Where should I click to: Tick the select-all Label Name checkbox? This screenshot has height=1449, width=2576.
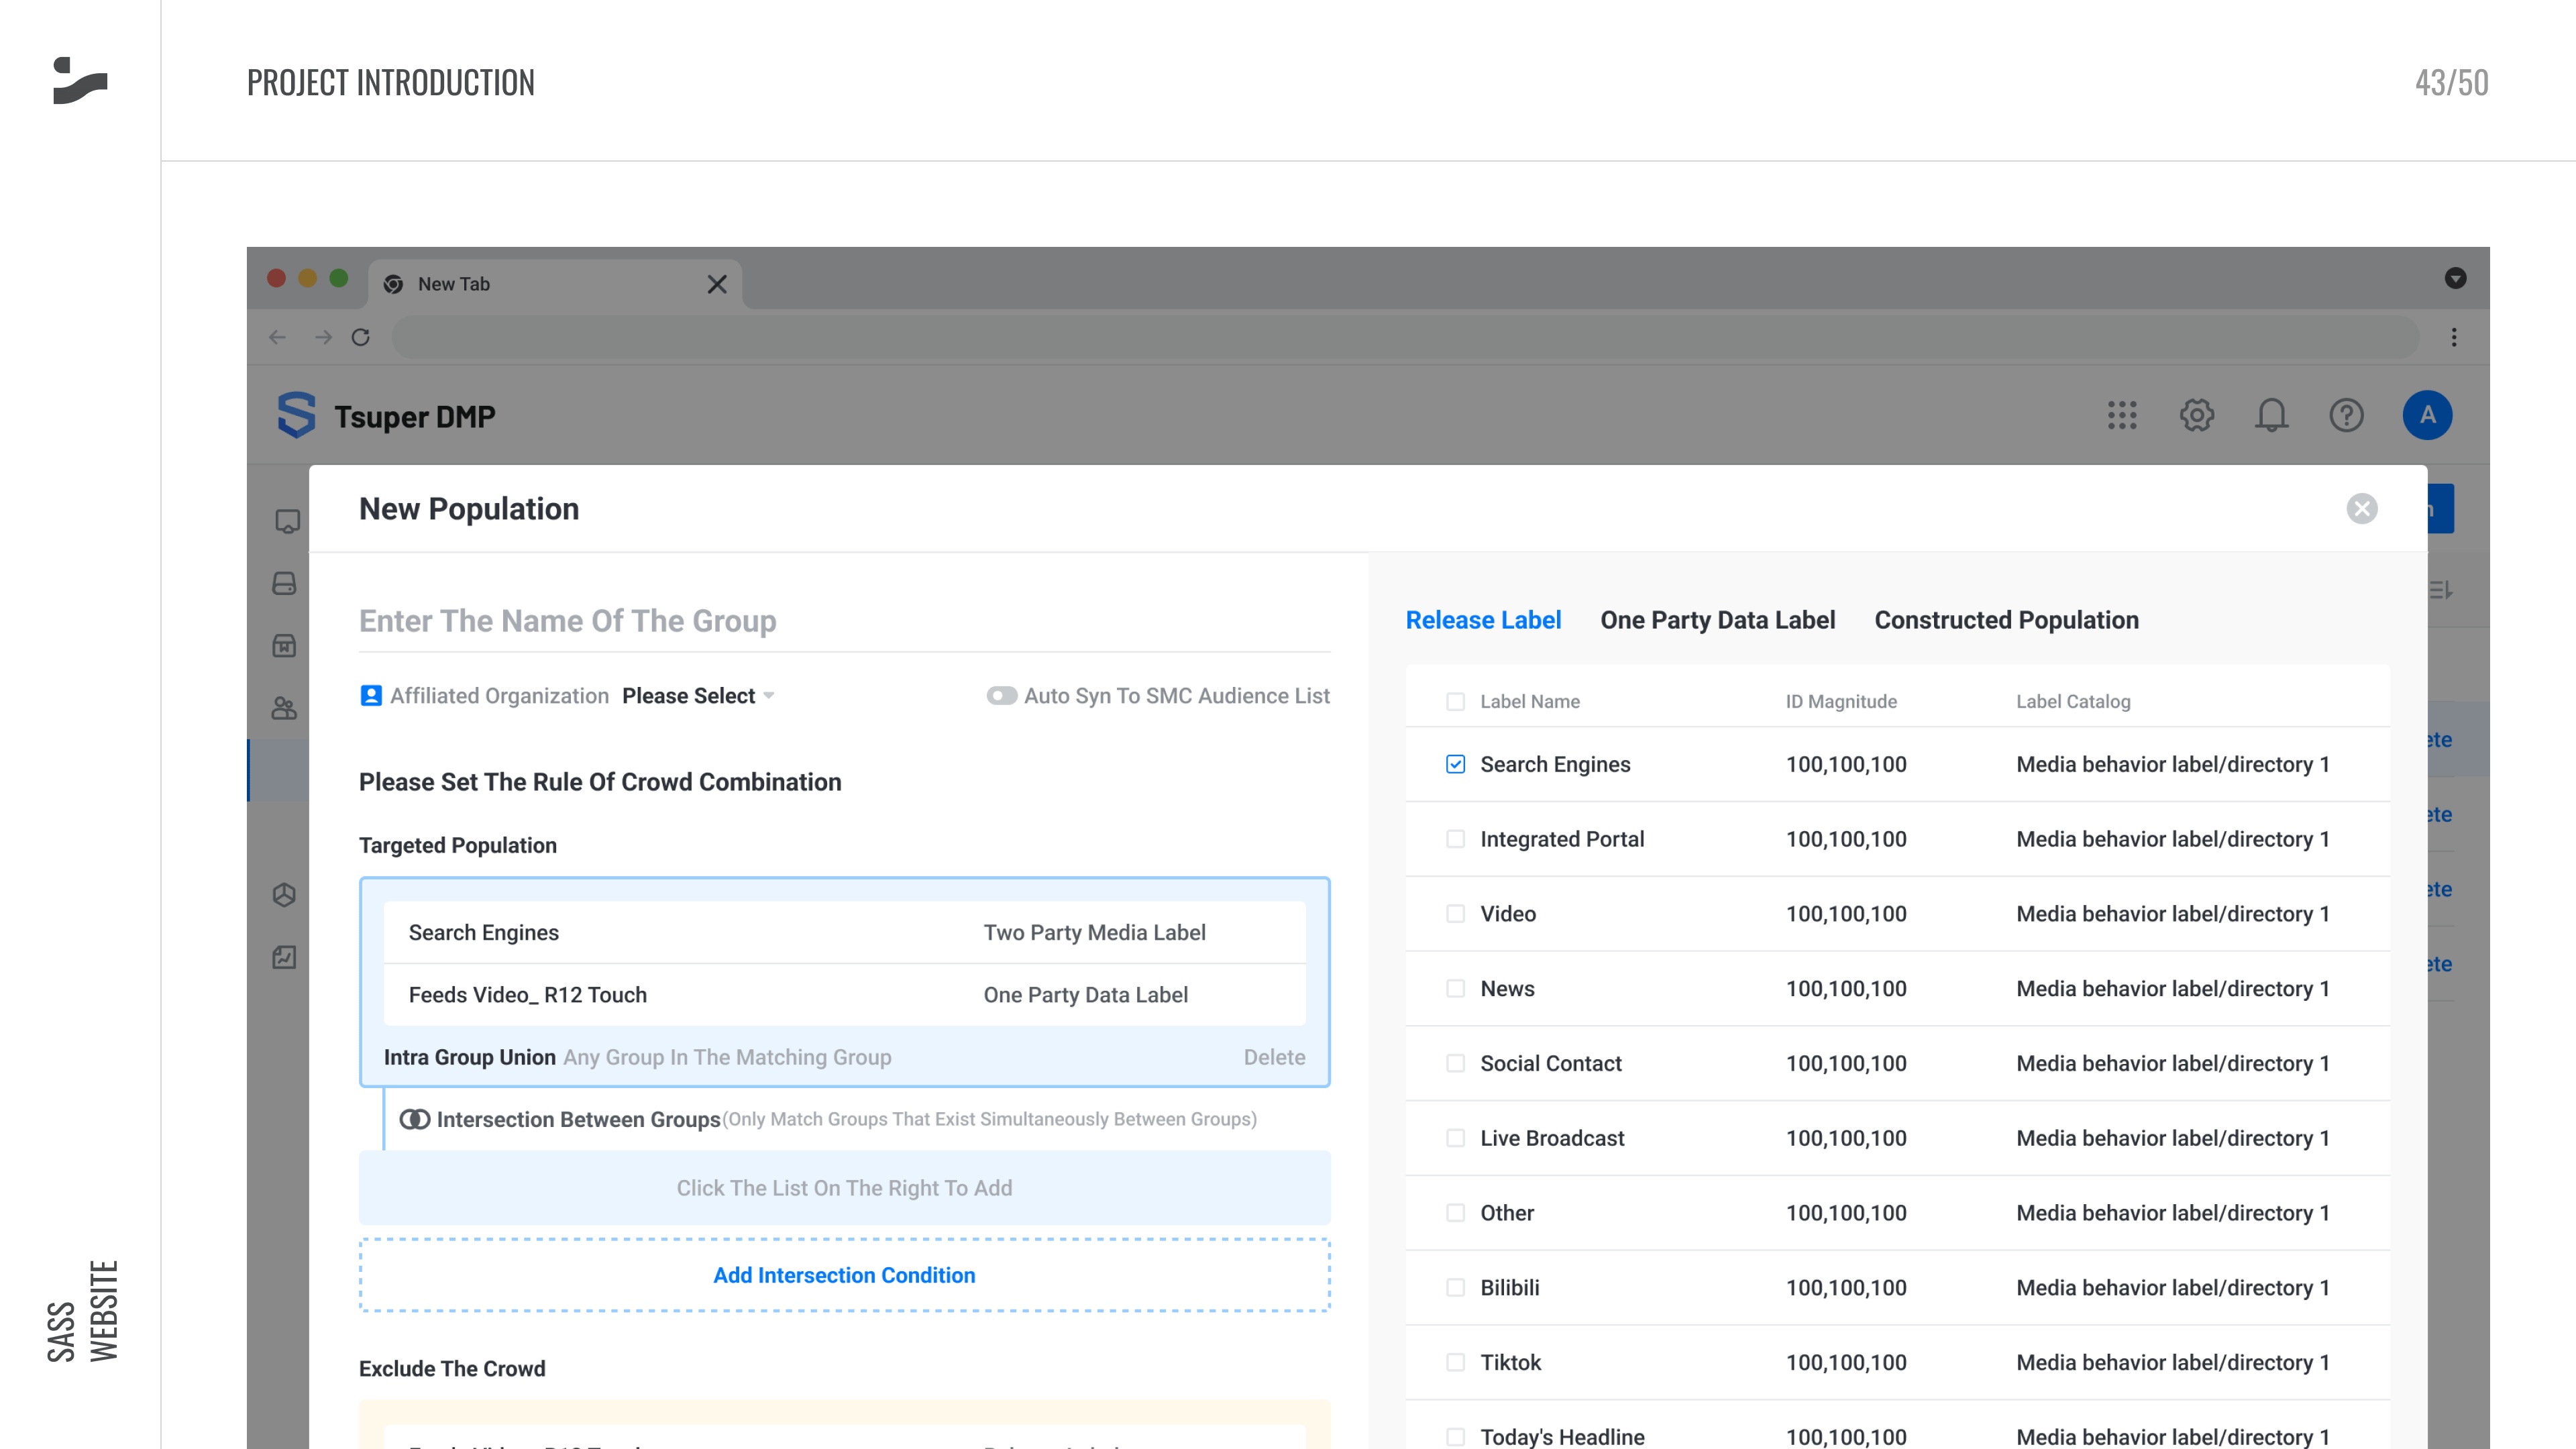pyautogui.click(x=1455, y=702)
